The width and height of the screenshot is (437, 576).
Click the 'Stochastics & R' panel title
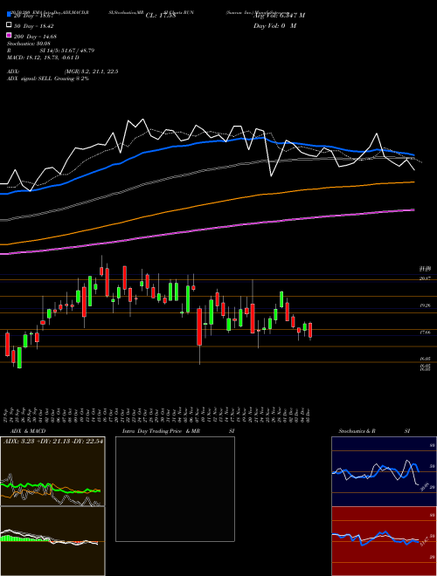point(357,431)
